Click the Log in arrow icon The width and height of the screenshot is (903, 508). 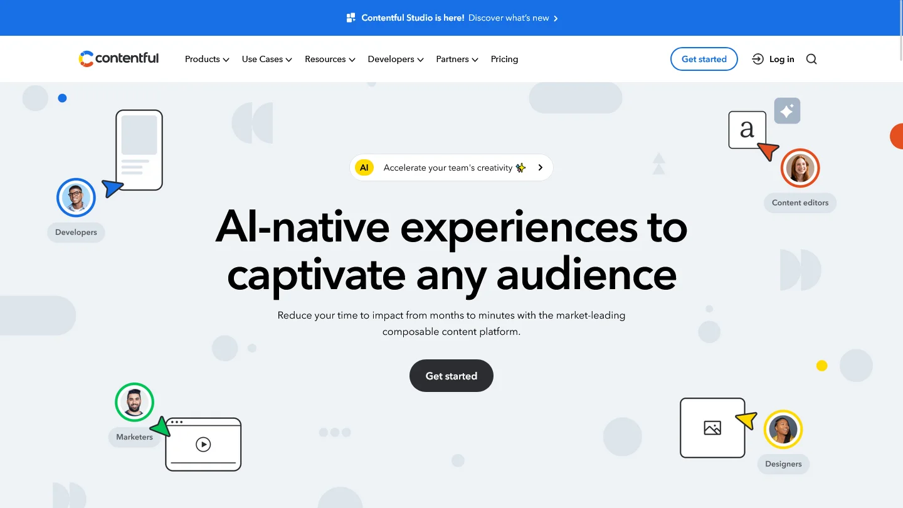click(x=758, y=59)
